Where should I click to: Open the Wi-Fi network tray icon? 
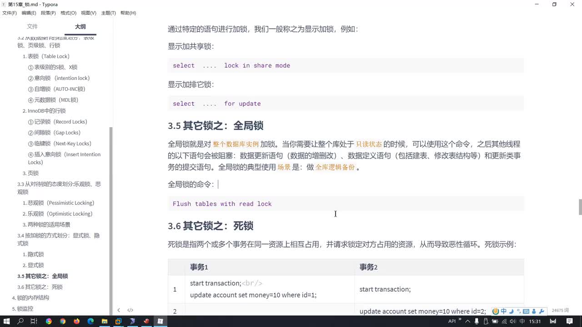coord(503,321)
